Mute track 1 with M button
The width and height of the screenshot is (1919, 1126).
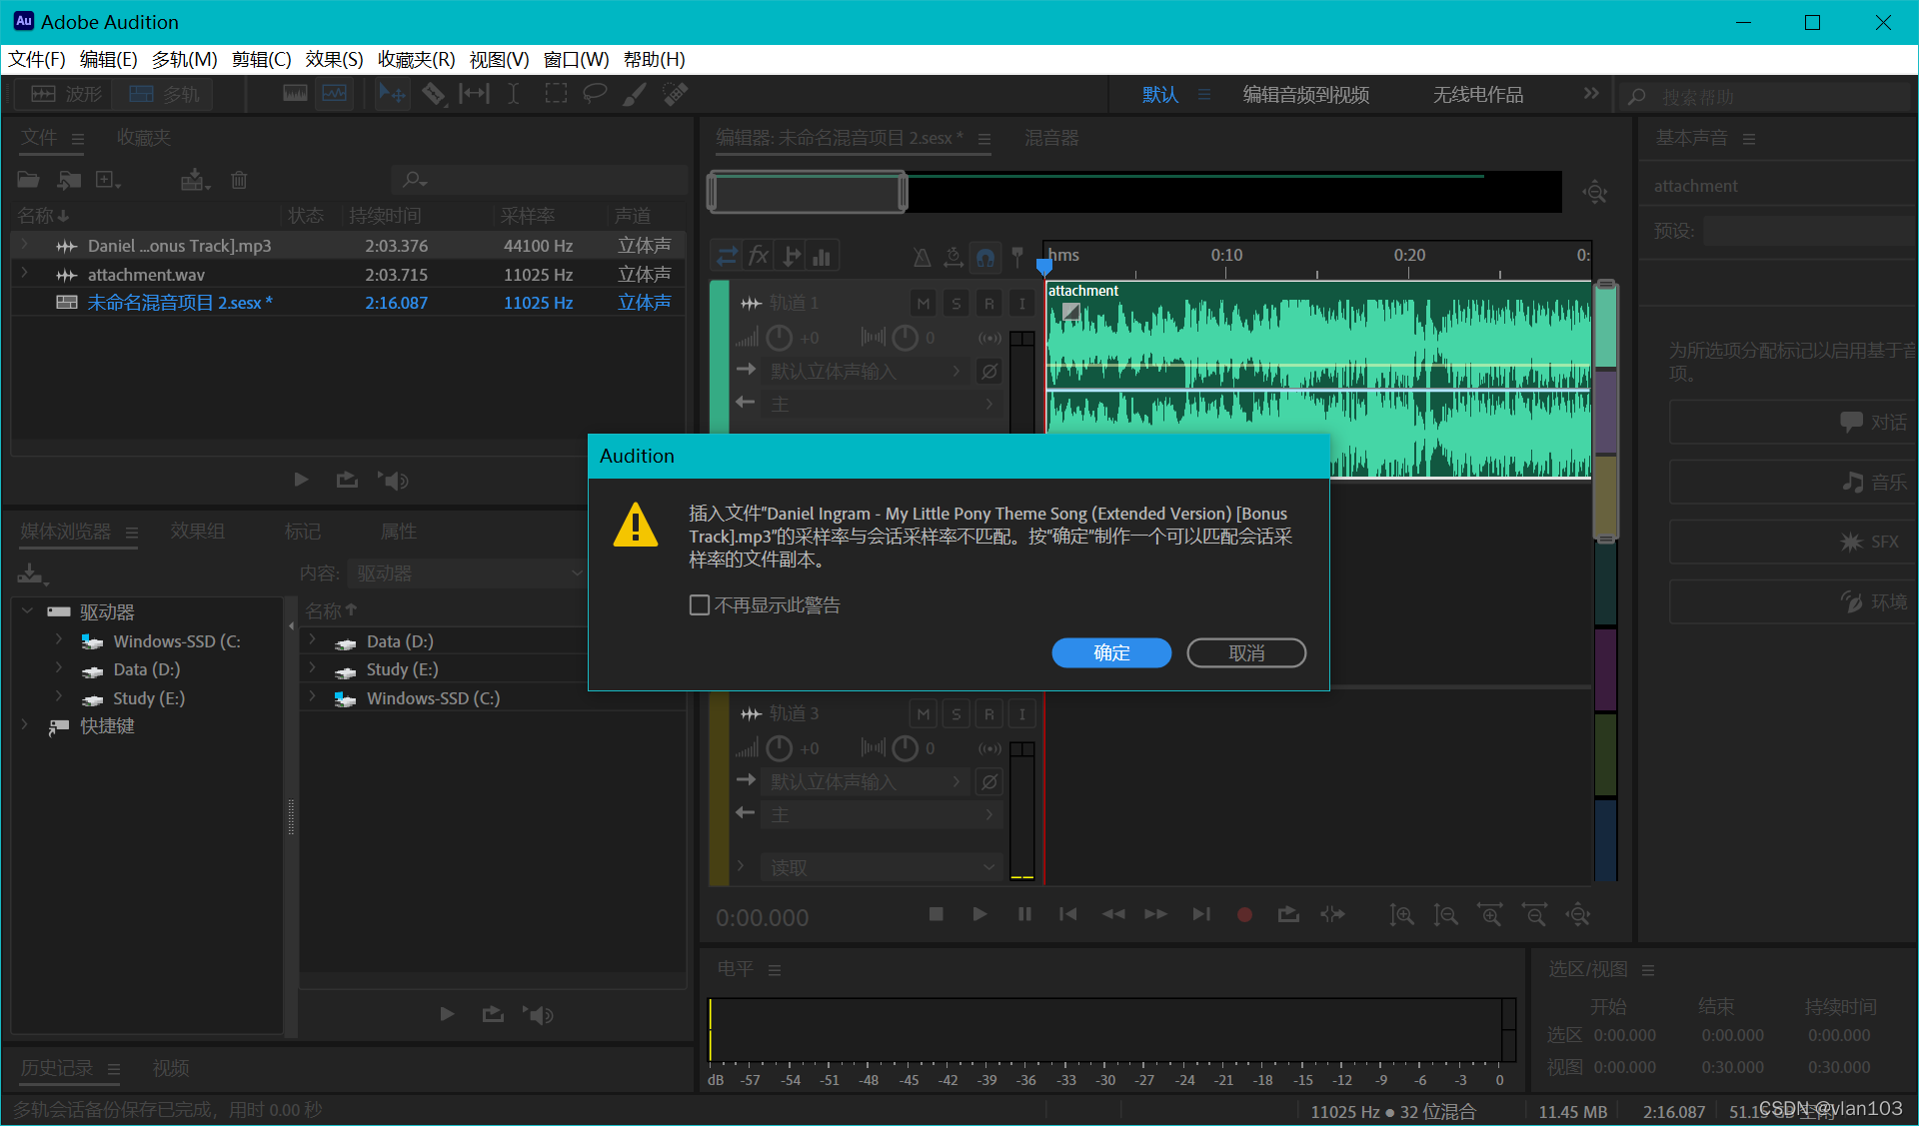pos(924,303)
